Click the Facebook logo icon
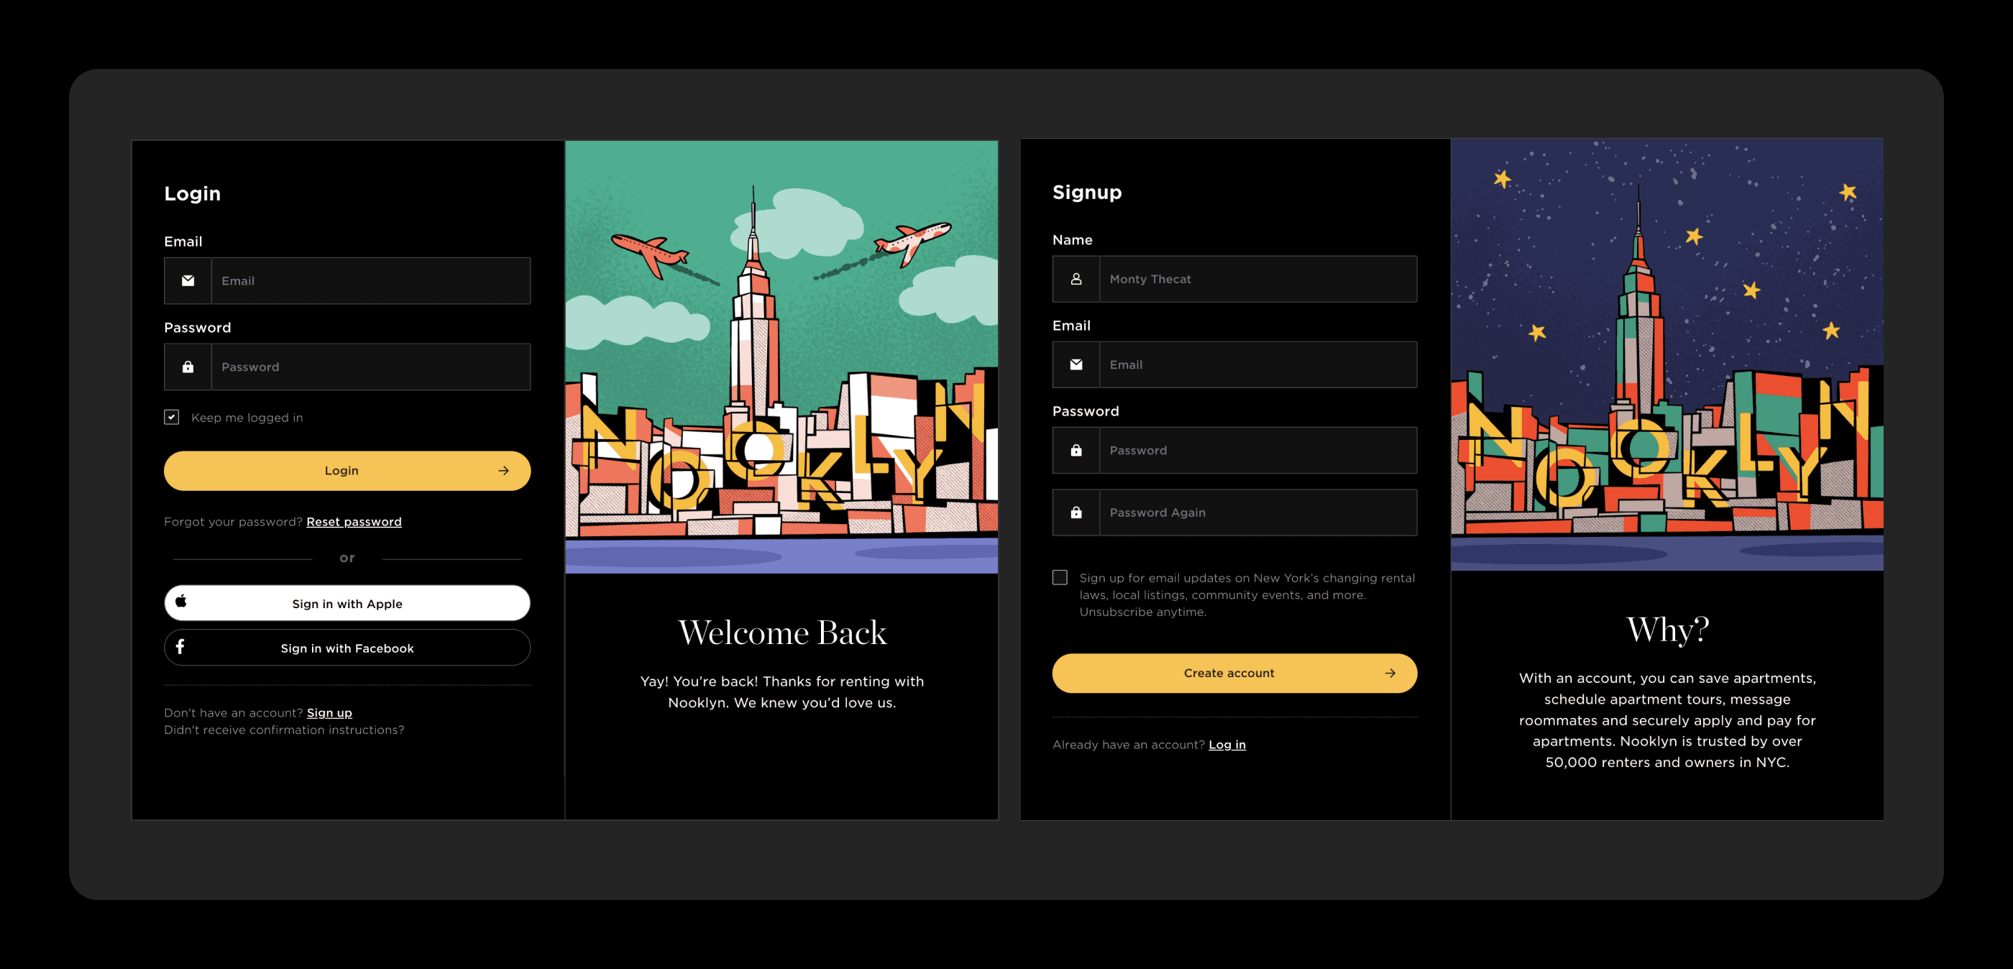2013x969 pixels. (x=180, y=647)
